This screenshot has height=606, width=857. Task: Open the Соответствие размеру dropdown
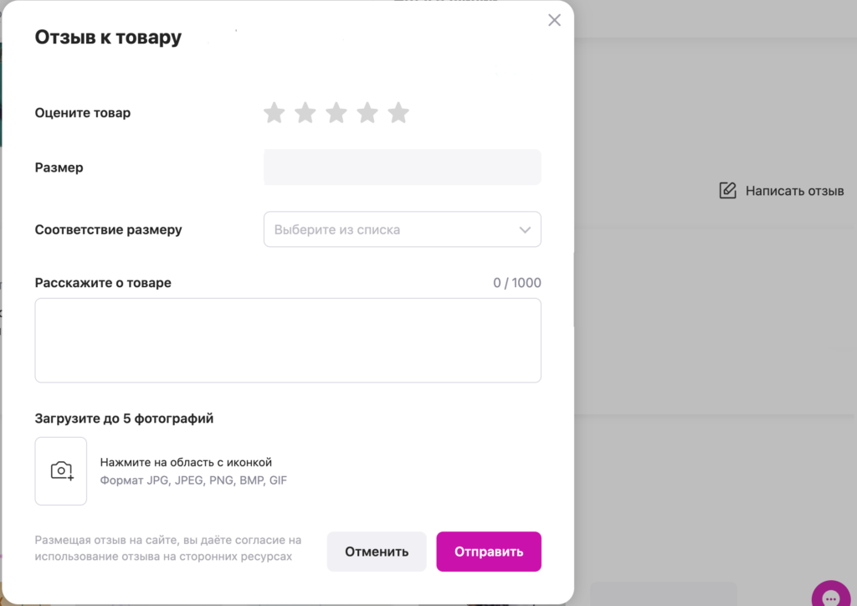click(403, 229)
